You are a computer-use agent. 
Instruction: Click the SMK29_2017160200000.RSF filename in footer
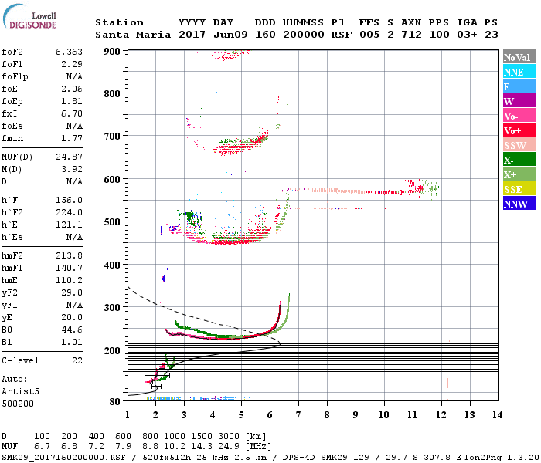tap(63, 458)
